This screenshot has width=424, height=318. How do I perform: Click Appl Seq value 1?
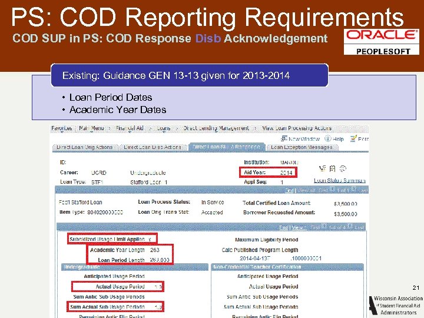(281, 182)
